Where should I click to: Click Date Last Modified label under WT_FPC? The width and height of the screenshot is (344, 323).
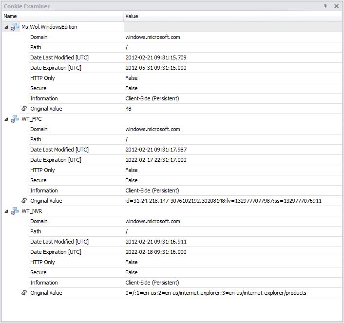59,150
